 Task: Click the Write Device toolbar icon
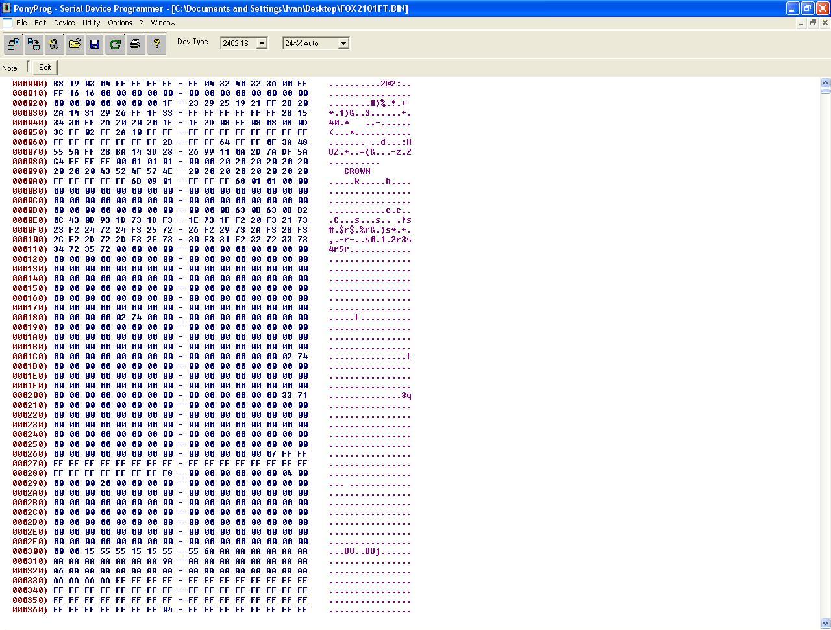coord(34,44)
